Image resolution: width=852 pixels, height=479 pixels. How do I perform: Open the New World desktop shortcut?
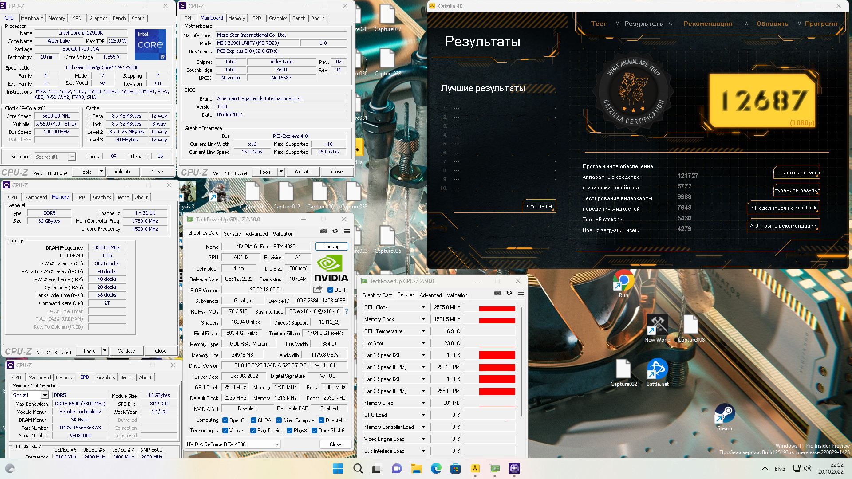pos(657,328)
